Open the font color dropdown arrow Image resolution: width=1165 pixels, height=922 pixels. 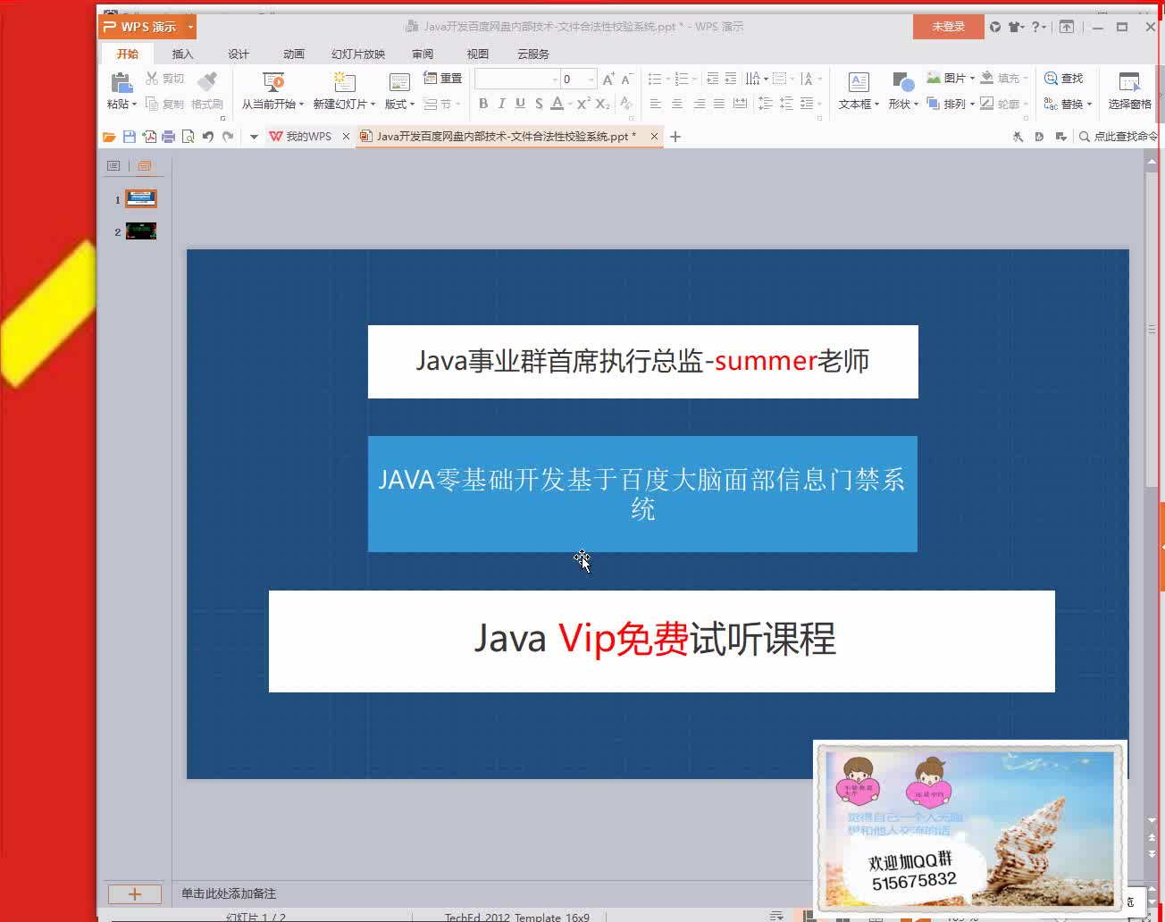tap(570, 105)
